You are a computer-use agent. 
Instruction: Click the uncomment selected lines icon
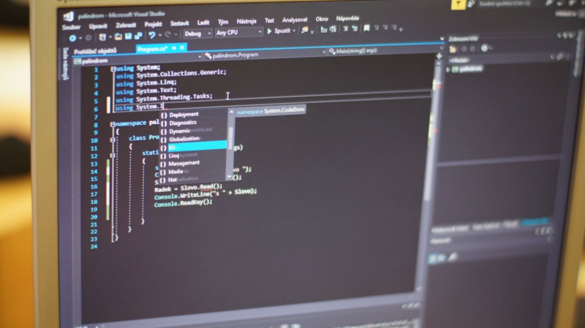coord(333,29)
